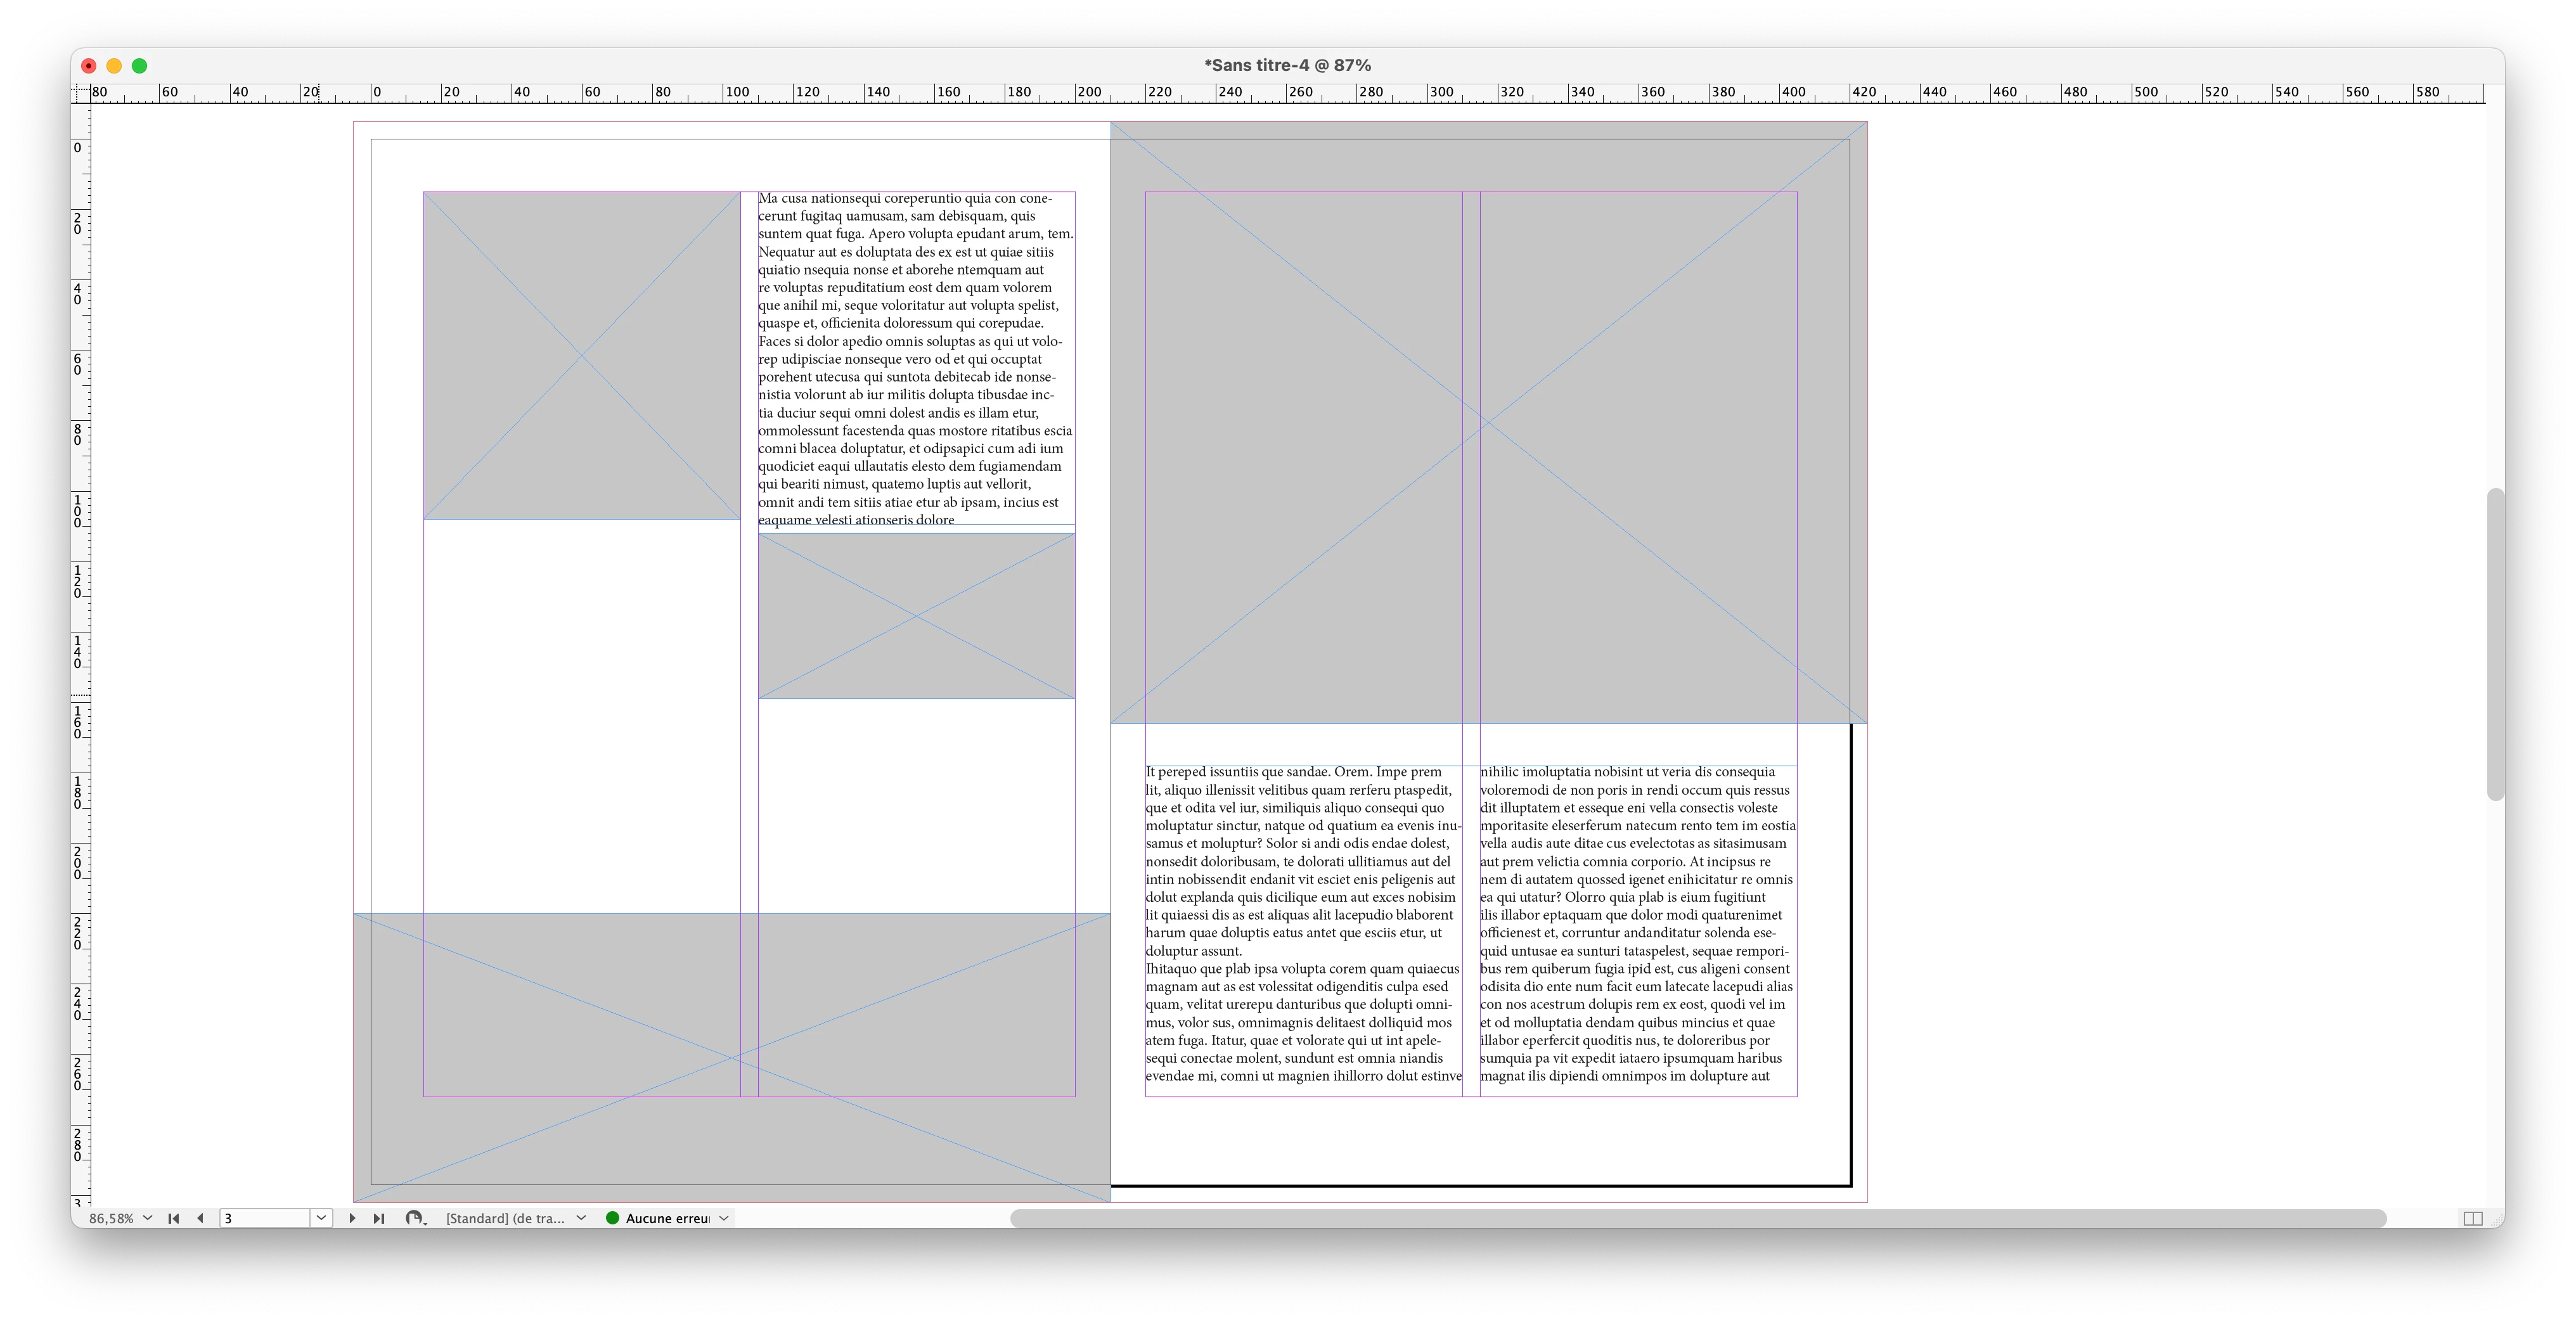Click the green preflight status indicator
Screen dimensions: 2576x1322
[613, 1218]
